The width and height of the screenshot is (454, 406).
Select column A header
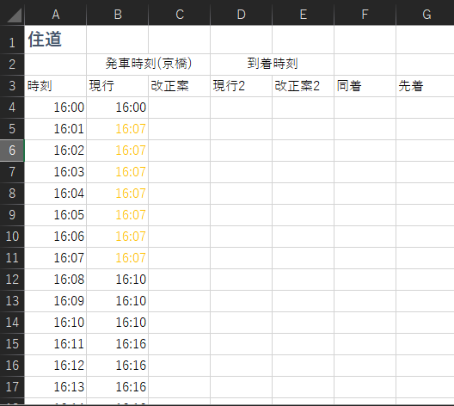56,15
